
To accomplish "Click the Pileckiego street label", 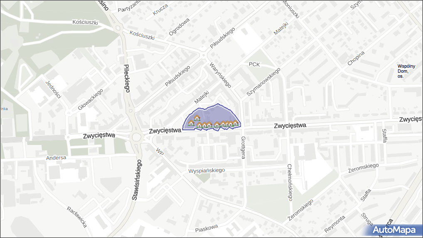I will click(x=128, y=78).
